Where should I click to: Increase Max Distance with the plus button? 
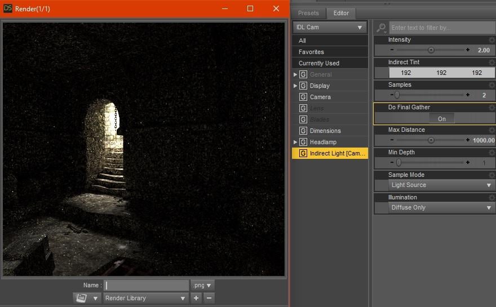pos(467,140)
